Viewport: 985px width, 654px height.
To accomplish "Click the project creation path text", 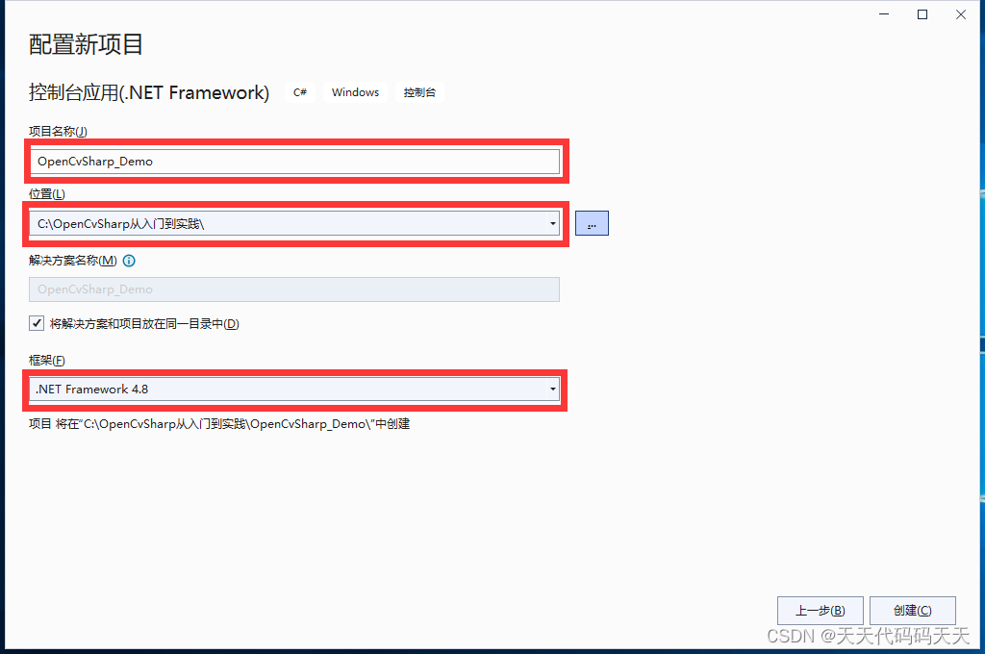I will (219, 424).
